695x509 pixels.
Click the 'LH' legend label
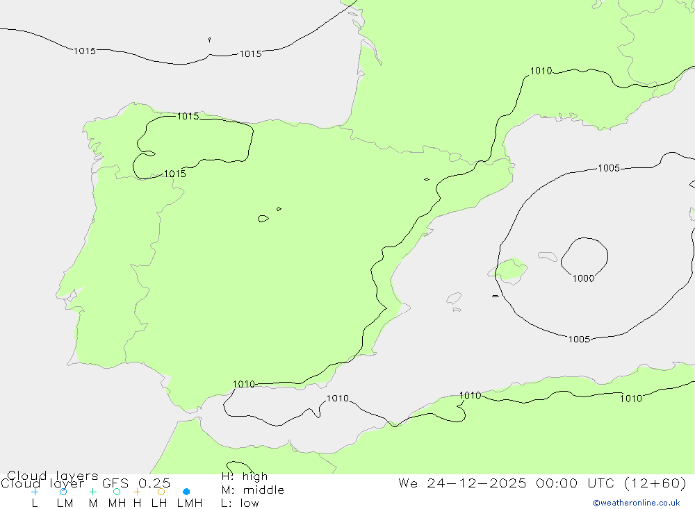(x=159, y=503)
